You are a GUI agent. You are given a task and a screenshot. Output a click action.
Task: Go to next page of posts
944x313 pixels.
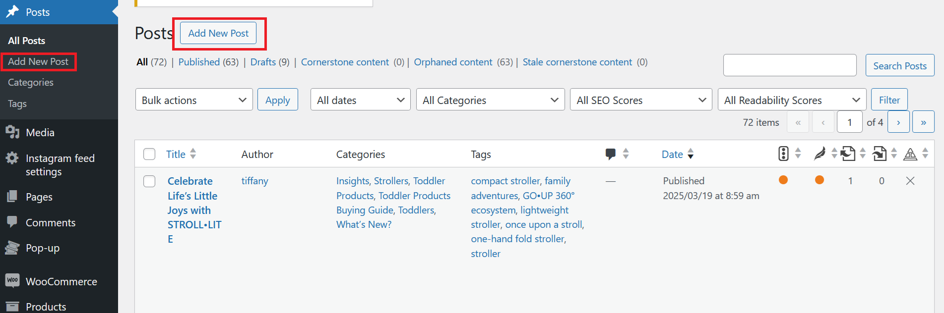coord(898,122)
